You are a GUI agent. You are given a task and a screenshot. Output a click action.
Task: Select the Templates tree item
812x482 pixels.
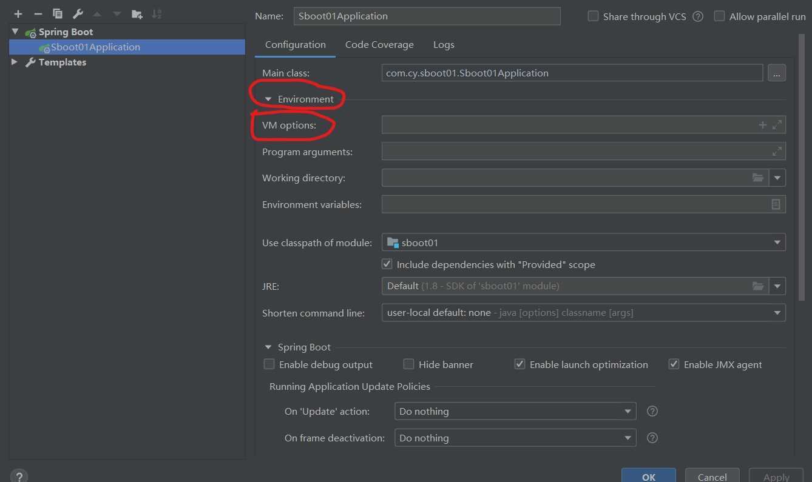click(63, 62)
